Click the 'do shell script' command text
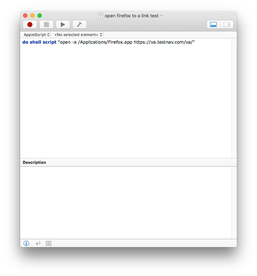 click(39, 42)
